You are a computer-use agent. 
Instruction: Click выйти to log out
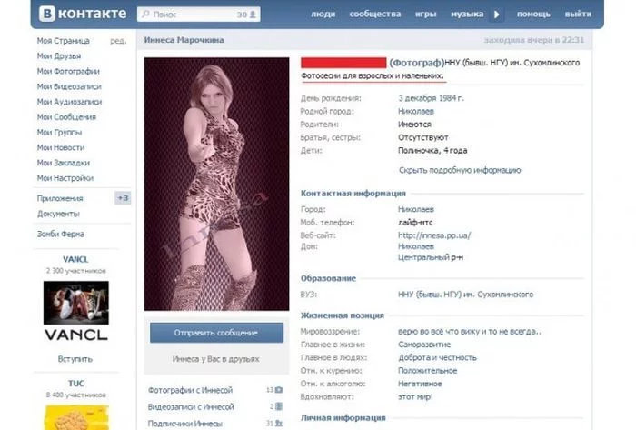578,15
